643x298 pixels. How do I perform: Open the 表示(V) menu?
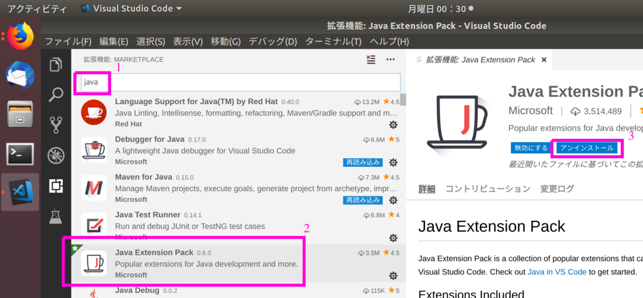pyautogui.click(x=188, y=41)
